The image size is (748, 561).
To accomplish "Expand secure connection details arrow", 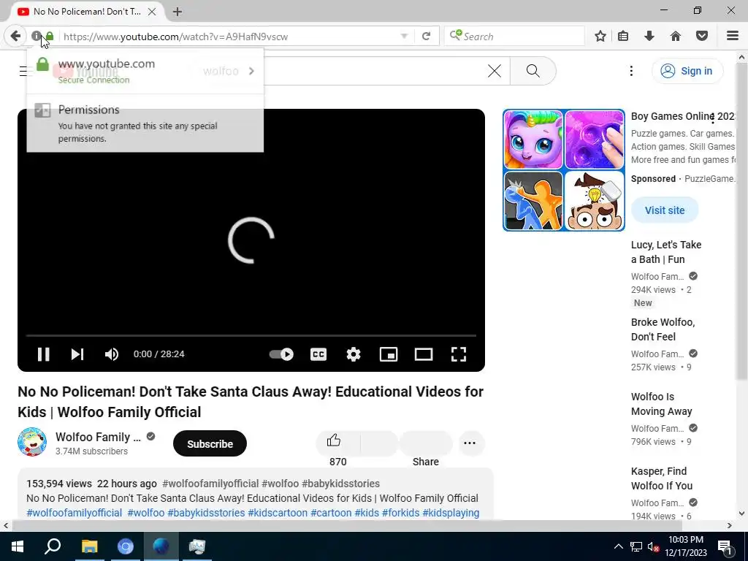I will pos(251,71).
